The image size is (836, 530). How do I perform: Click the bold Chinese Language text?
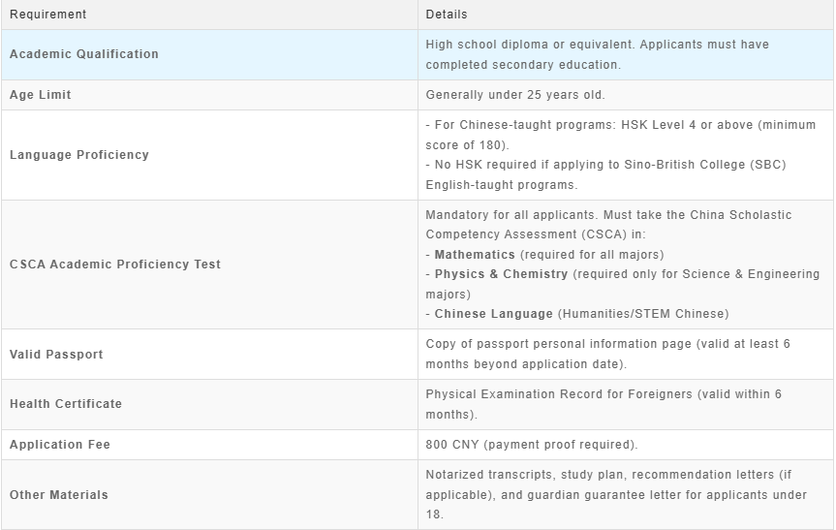point(494,314)
